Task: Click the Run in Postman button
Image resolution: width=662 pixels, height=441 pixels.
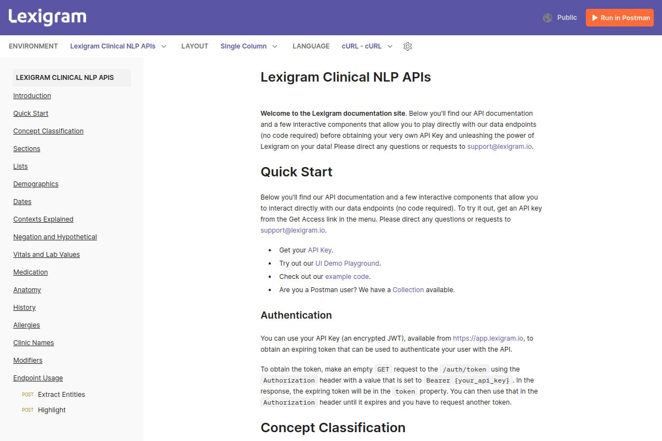Action: tap(620, 18)
